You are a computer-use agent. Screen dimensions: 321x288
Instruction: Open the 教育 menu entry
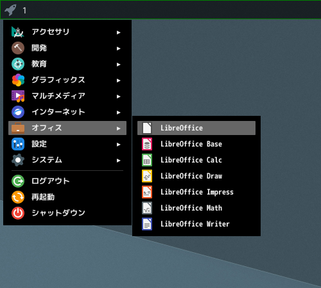coord(67,64)
